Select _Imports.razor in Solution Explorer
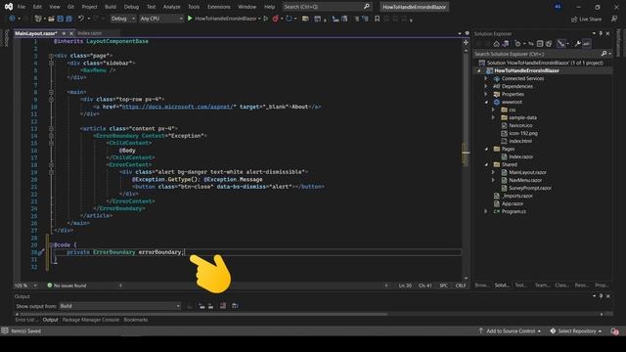The height and width of the screenshot is (352, 626). (517, 196)
